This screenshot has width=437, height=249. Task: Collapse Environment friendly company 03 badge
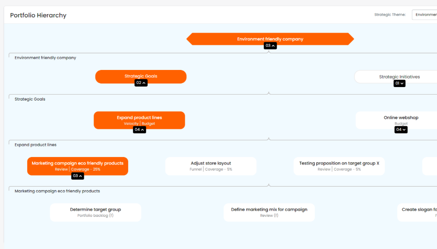coord(270,45)
